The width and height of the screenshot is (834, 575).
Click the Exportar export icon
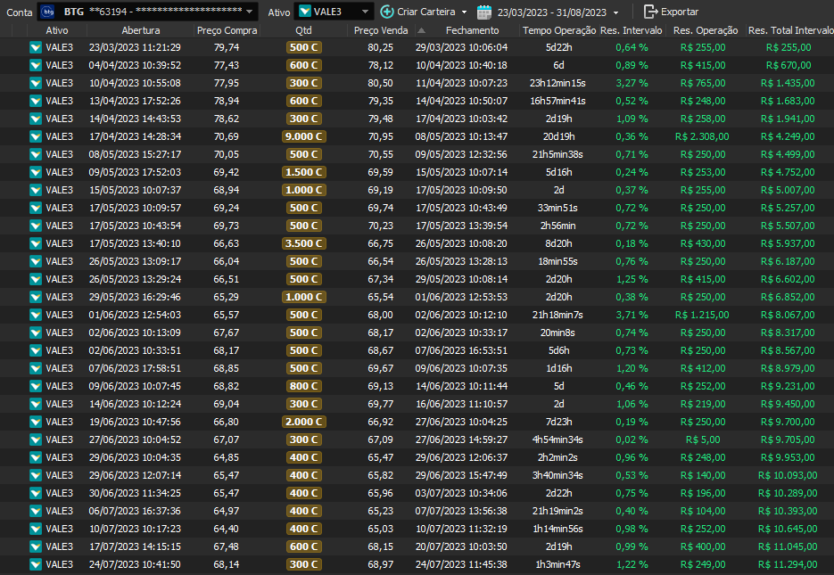[x=650, y=12]
